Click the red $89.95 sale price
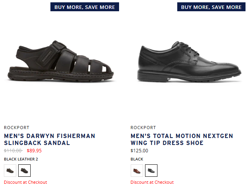Screen dimensions: 249x188 (34, 151)
